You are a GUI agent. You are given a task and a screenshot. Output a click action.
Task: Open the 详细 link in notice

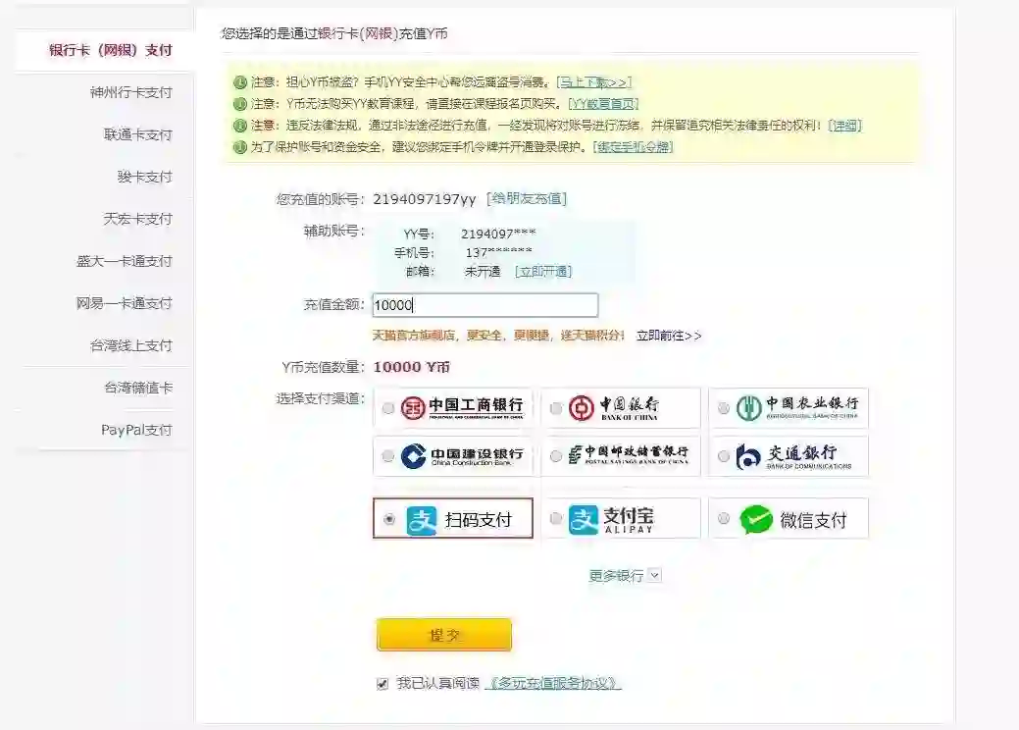point(844,126)
